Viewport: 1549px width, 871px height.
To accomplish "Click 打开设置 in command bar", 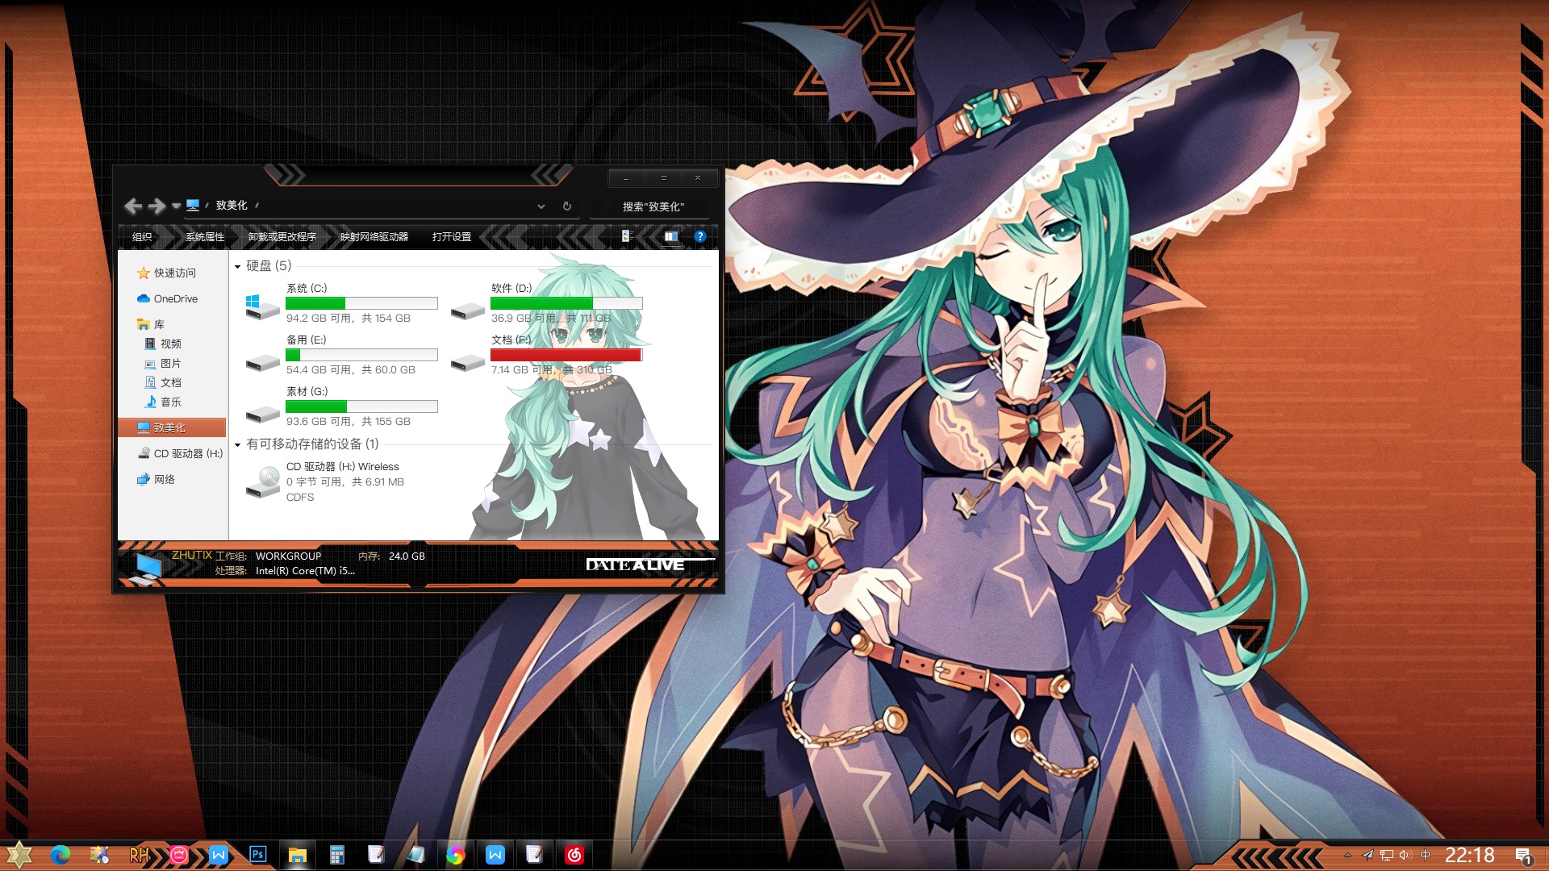I will (x=452, y=236).
